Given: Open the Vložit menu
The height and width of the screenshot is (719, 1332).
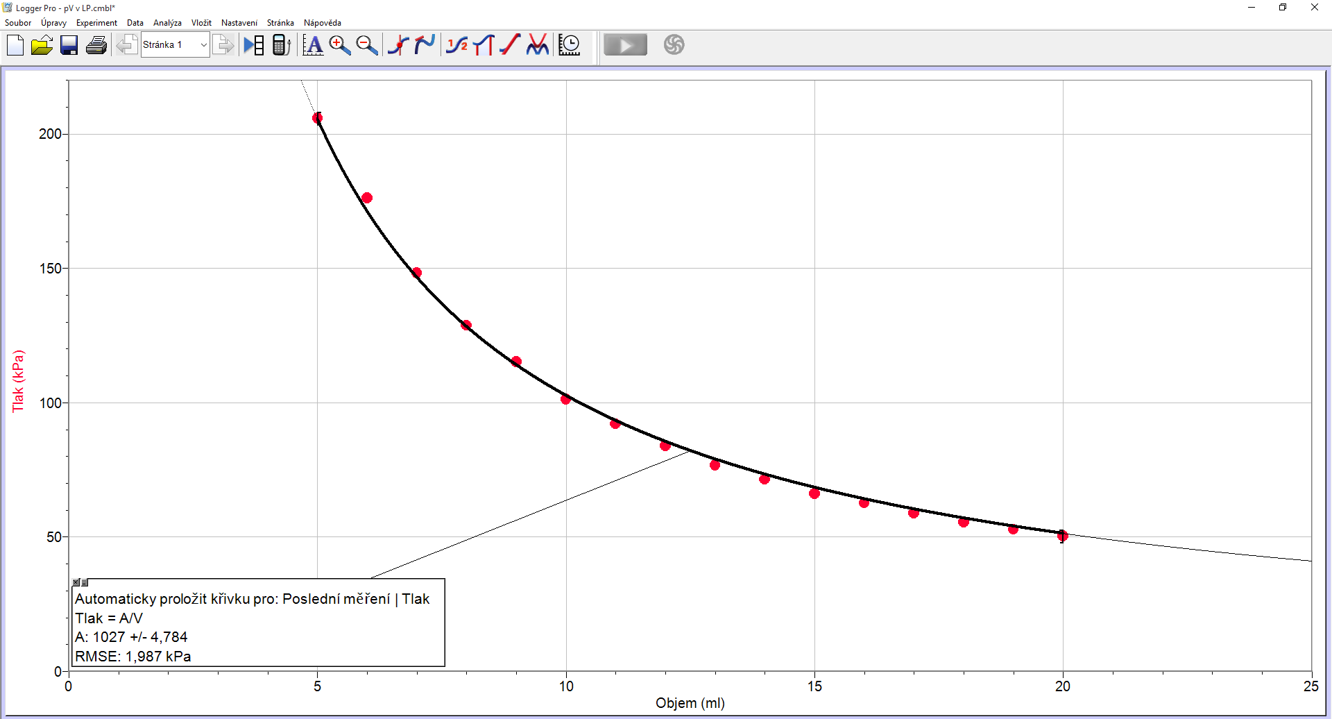Looking at the screenshot, I should (201, 23).
